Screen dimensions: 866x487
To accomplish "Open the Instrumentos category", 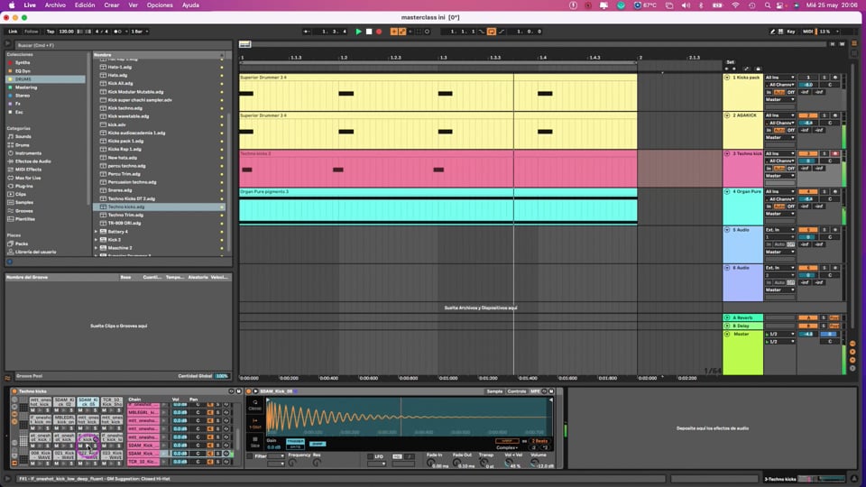I will tap(28, 153).
